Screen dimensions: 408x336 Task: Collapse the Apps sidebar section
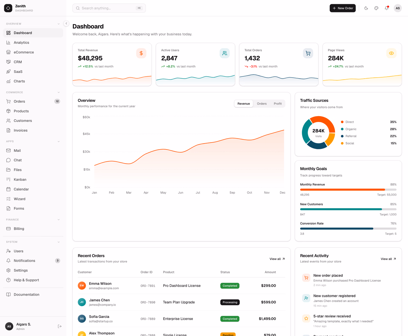tap(59, 141)
